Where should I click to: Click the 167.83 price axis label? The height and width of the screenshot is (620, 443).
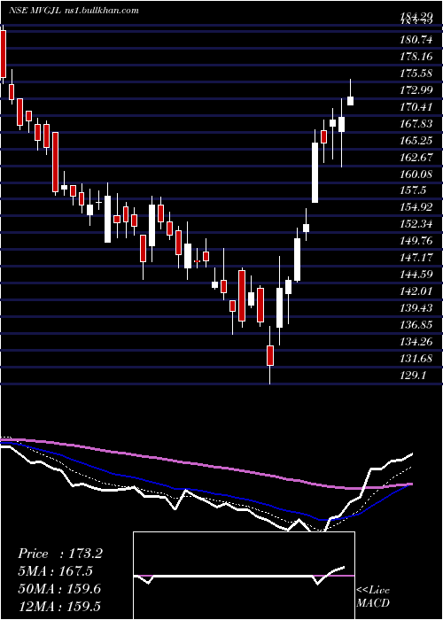[x=416, y=124]
